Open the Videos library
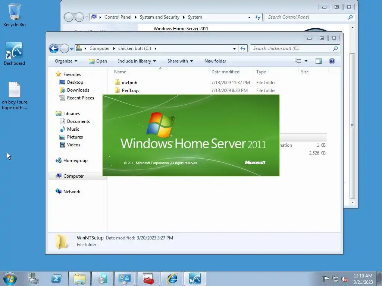The width and height of the screenshot is (382, 286). (x=73, y=145)
